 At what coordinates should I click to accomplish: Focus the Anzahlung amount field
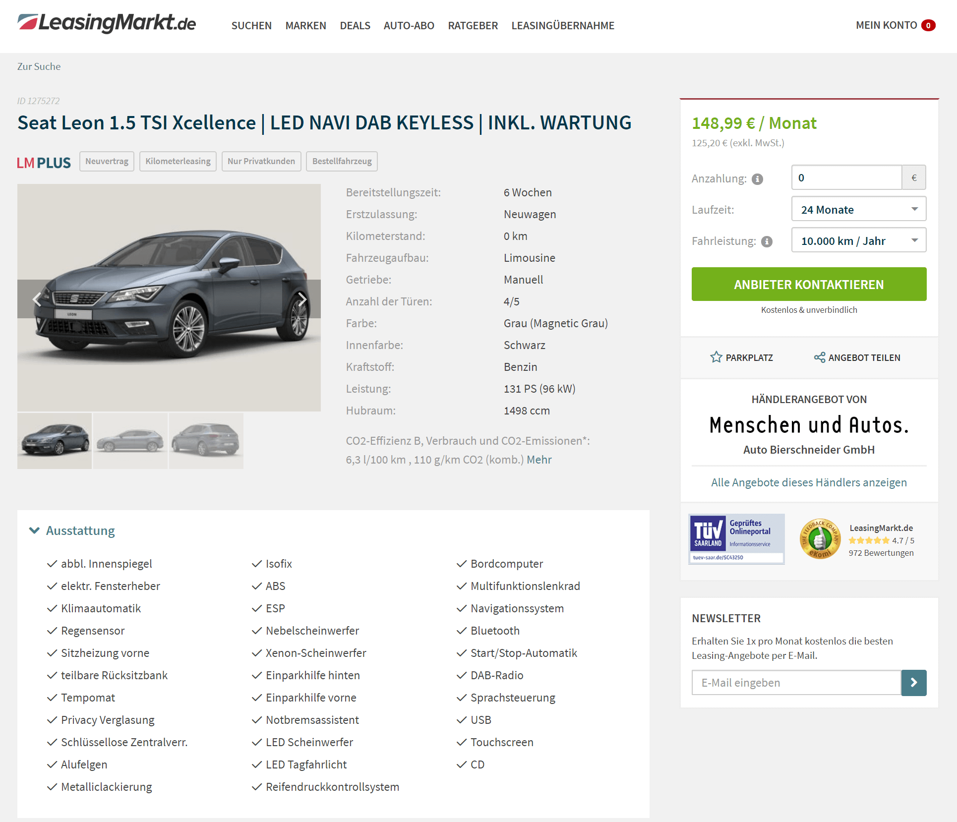(x=846, y=177)
